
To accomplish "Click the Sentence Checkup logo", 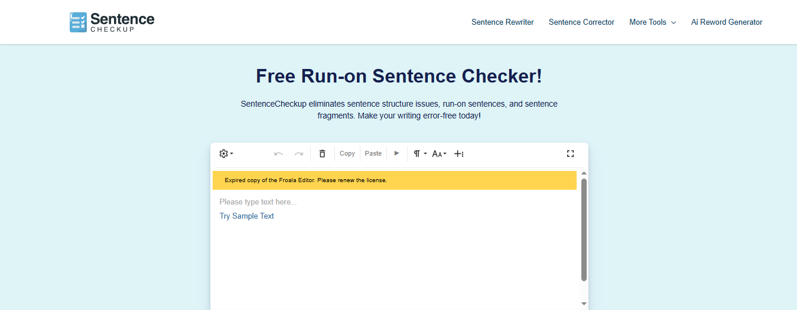I will point(112,22).
